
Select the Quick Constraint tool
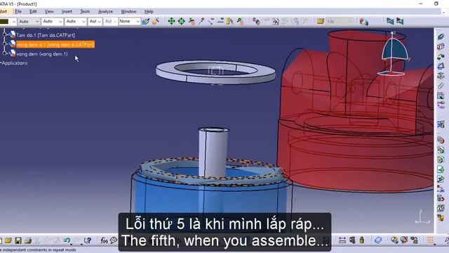click(441, 96)
